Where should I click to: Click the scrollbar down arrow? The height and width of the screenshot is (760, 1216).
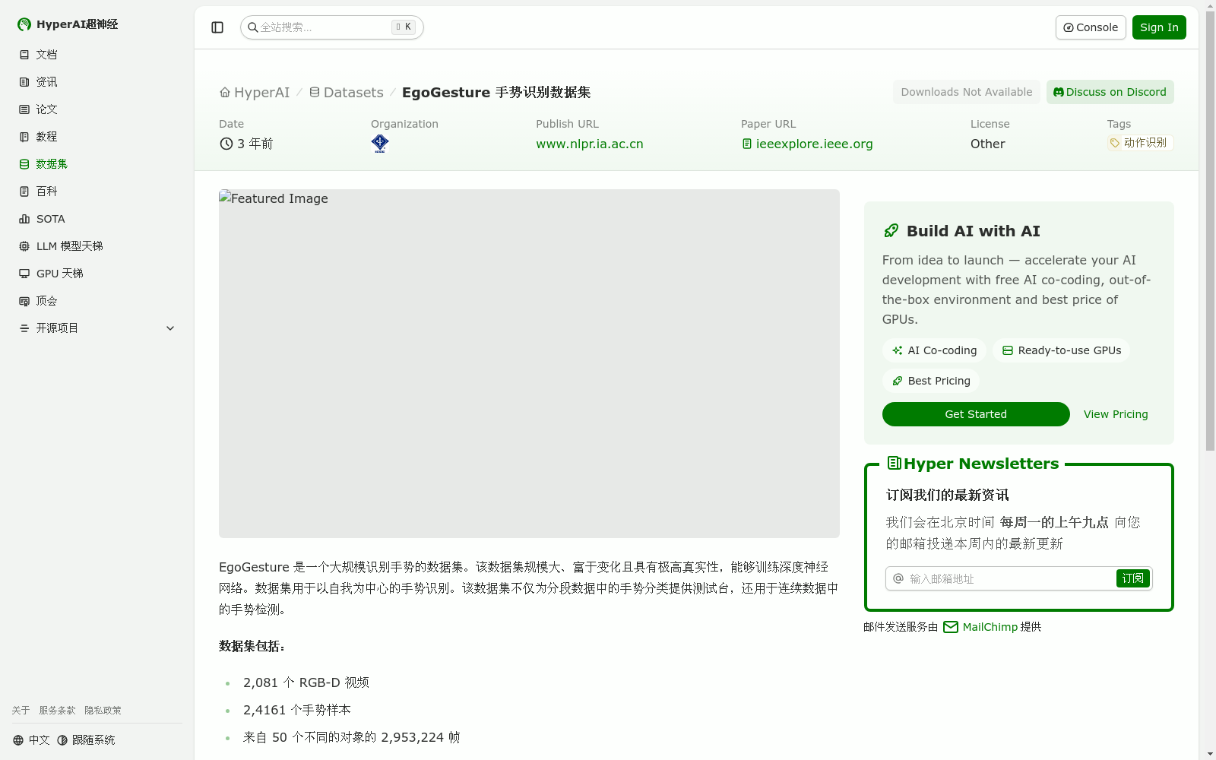click(1210, 754)
